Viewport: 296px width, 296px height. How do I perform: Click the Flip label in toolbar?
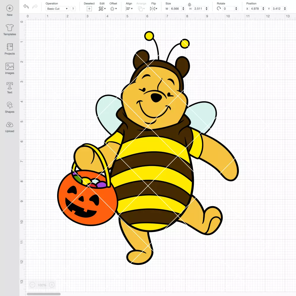154,4
